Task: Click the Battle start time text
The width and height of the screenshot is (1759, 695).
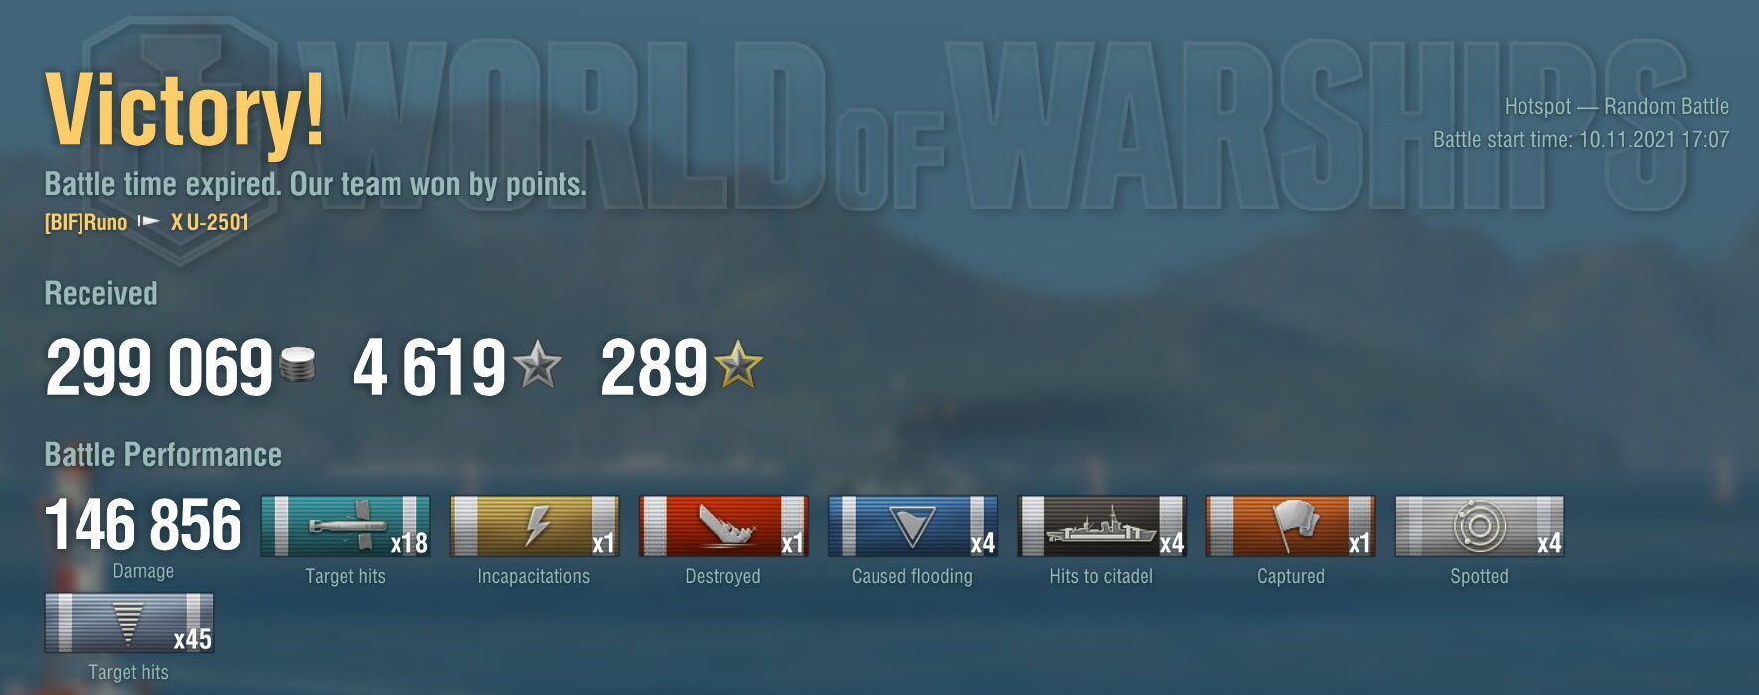Action: point(1581,140)
